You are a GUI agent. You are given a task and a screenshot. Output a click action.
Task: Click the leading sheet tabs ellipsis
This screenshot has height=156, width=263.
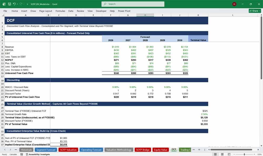[16, 150]
